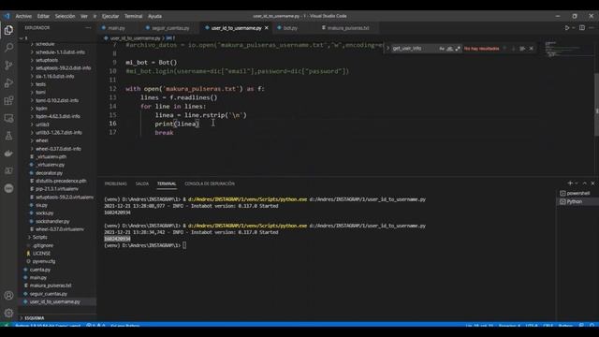The width and height of the screenshot is (599, 337).
Task: Switch to the PROBLEMAS panel tab
Action: 115,183
